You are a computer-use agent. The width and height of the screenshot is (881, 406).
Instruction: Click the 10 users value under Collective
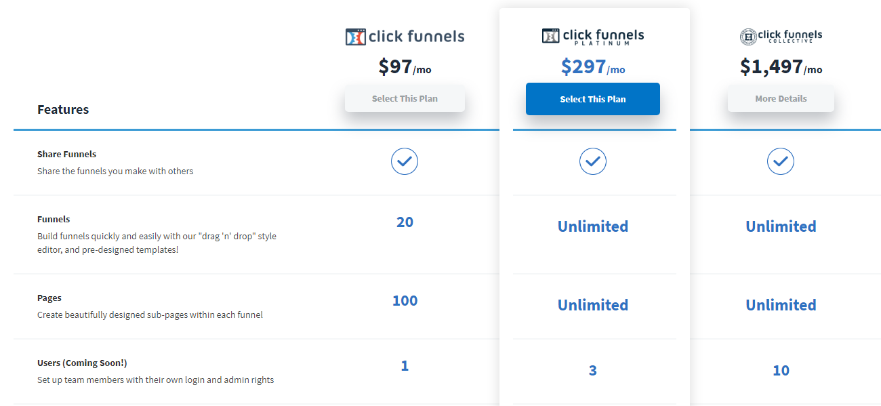781,371
